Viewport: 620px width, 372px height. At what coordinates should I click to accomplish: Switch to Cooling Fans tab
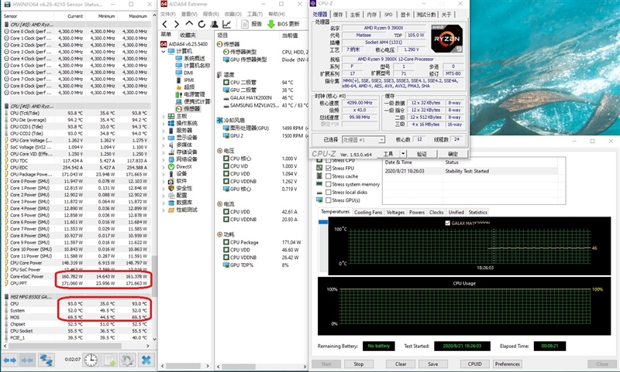click(368, 212)
